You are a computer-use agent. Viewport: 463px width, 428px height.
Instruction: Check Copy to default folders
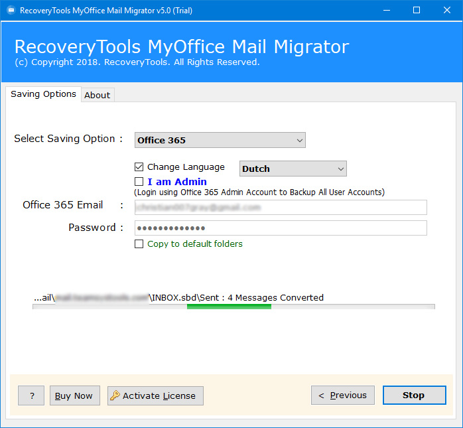click(x=139, y=244)
